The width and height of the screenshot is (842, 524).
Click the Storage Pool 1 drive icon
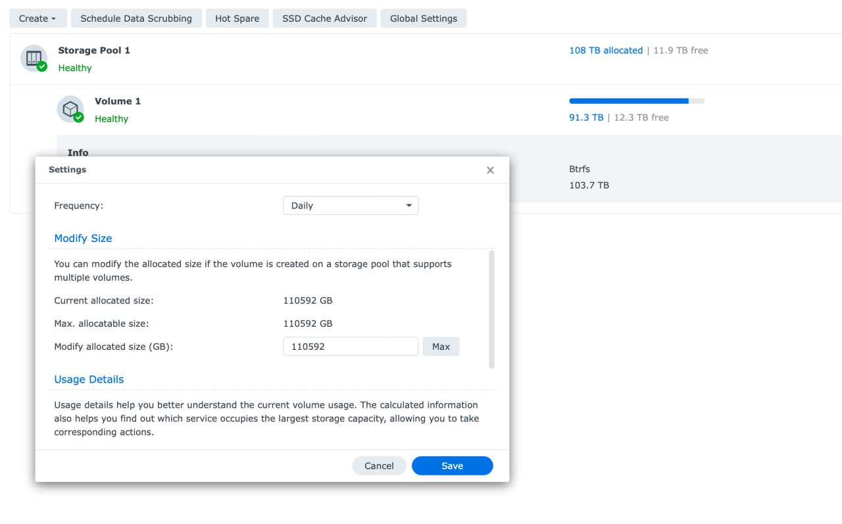click(34, 58)
